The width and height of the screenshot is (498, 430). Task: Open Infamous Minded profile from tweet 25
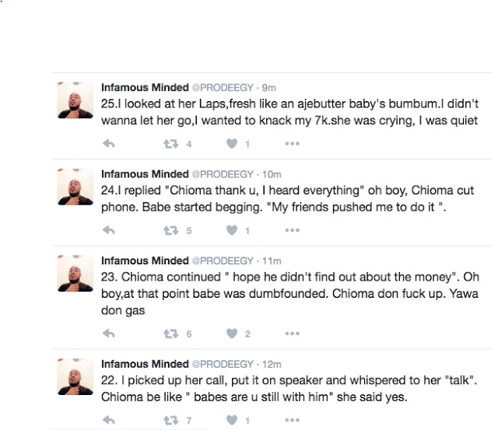point(145,87)
